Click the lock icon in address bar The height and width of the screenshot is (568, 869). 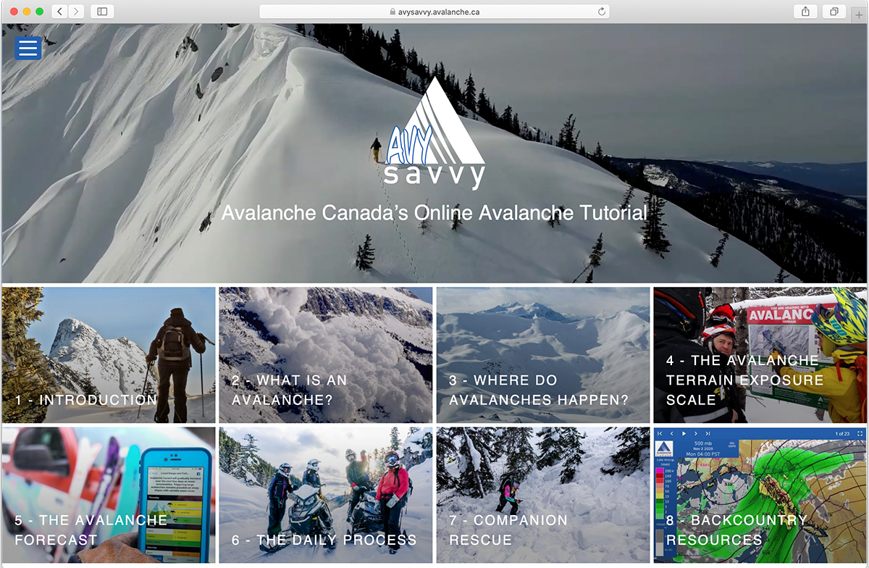pyautogui.click(x=392, y=12)
